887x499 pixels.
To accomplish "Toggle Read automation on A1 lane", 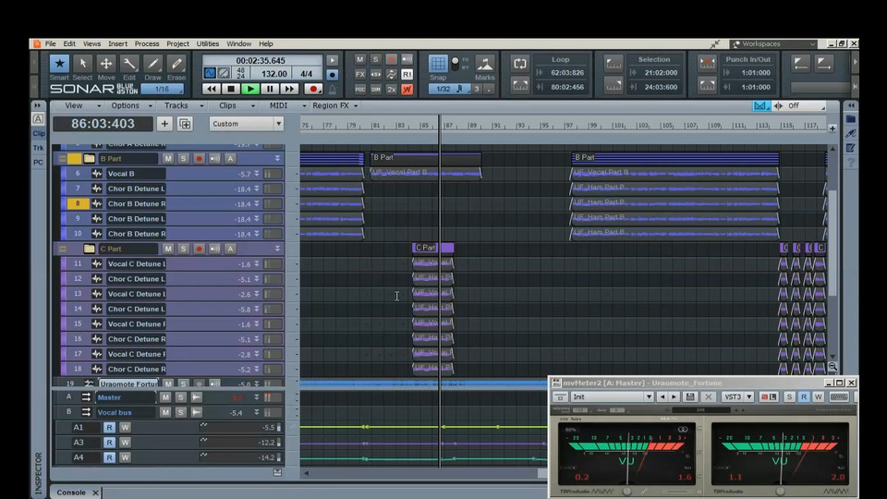I will point(109,428).
